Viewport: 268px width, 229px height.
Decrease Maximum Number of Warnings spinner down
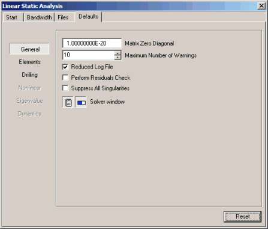click(118, 57)
